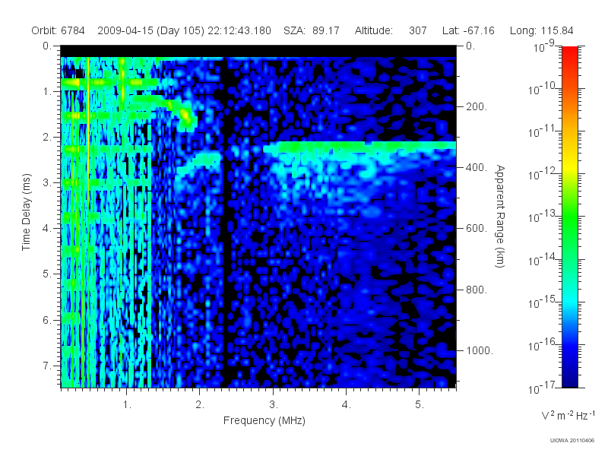Click the Orbit: 6784 label
Screen dimensions: 608x456
58,30
